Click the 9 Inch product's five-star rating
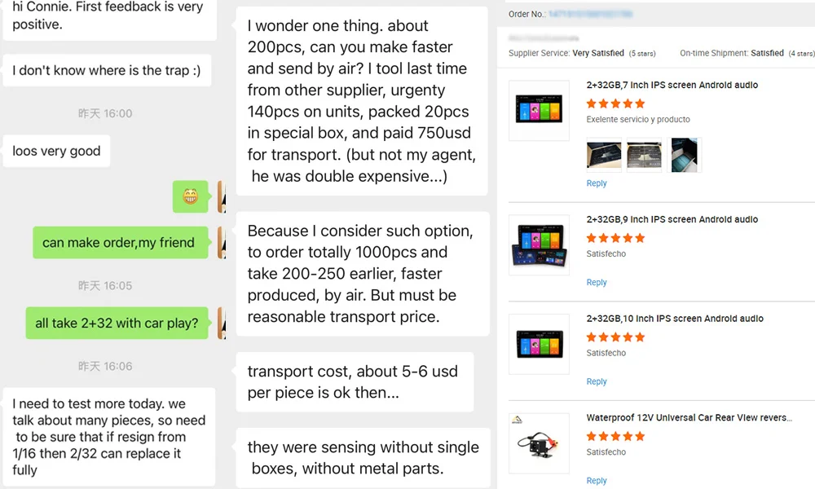Screen dimensions: 815x489 615,238
